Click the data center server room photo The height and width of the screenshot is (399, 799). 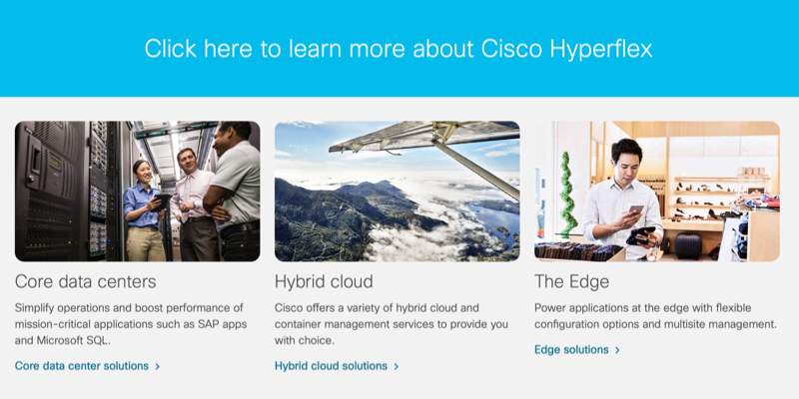[x=138, y=191]
